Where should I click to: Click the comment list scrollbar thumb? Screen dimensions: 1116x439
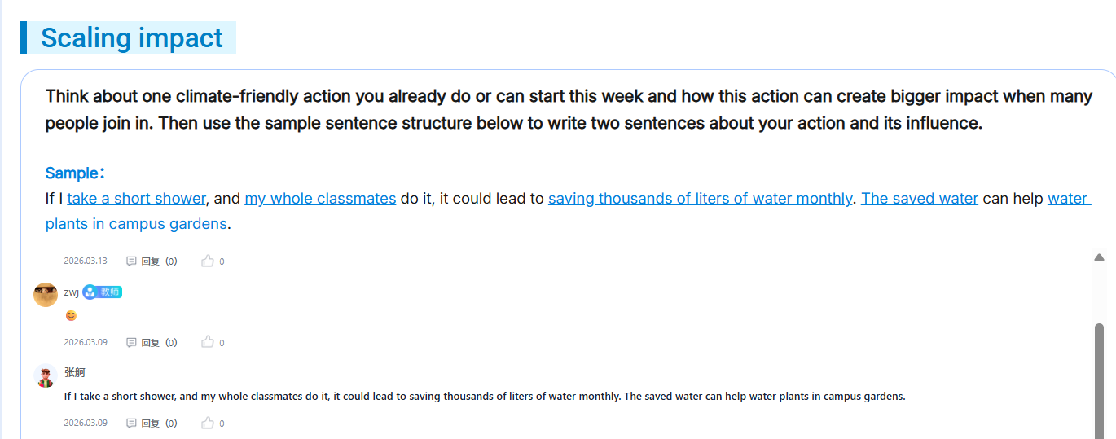tap(1099, 380)
